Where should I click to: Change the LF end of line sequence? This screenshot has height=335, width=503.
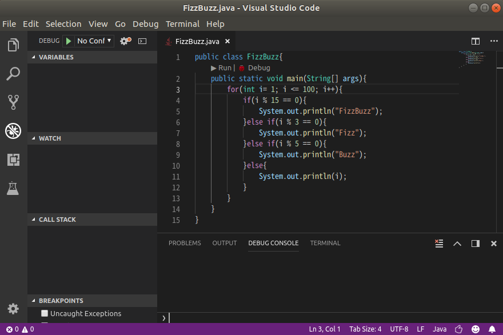click(x=421, y=329)
